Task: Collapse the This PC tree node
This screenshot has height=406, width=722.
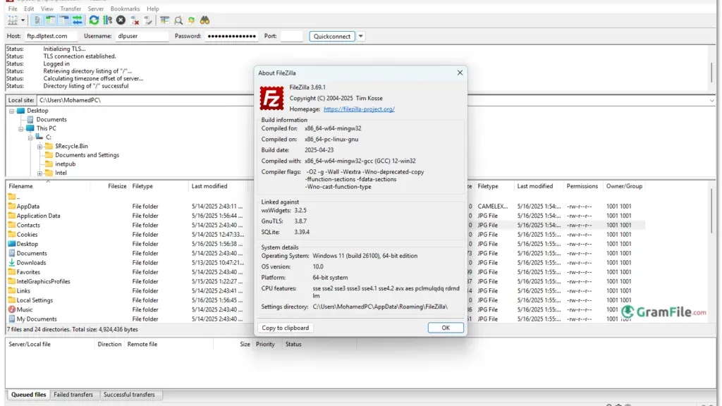Action: [20, 129]
